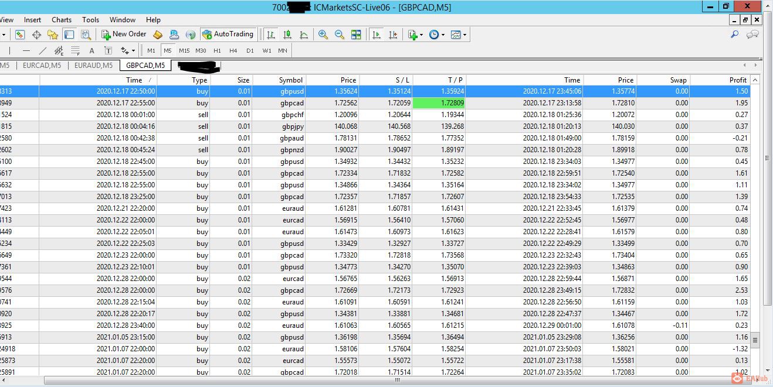The height and width of the screenshot is (387, 773).
Task: Select the M30 timeframe
Action: (x=201, y=50)
